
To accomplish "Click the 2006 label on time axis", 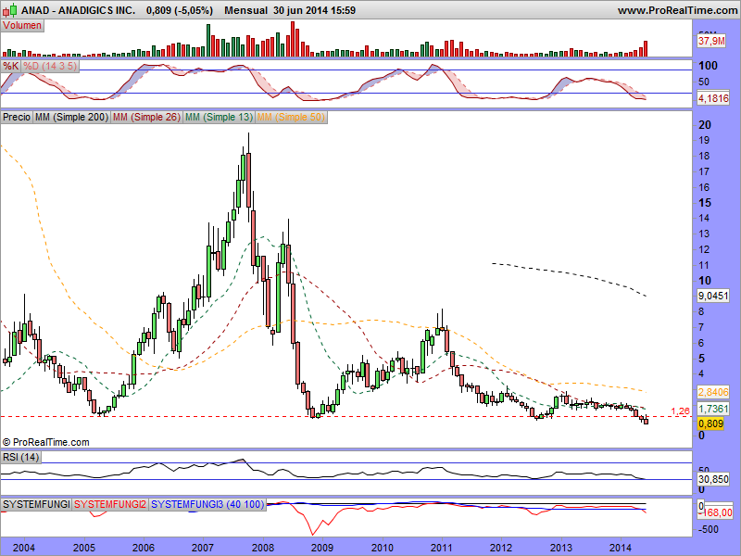I will [144, 548].
